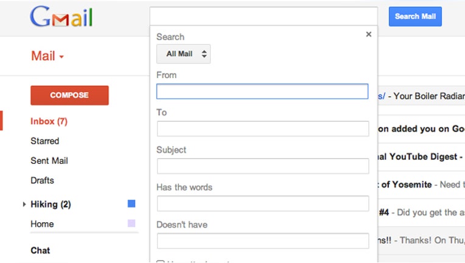Go to Sent Mail
This screenshot has height=263, width=465.
49,160
